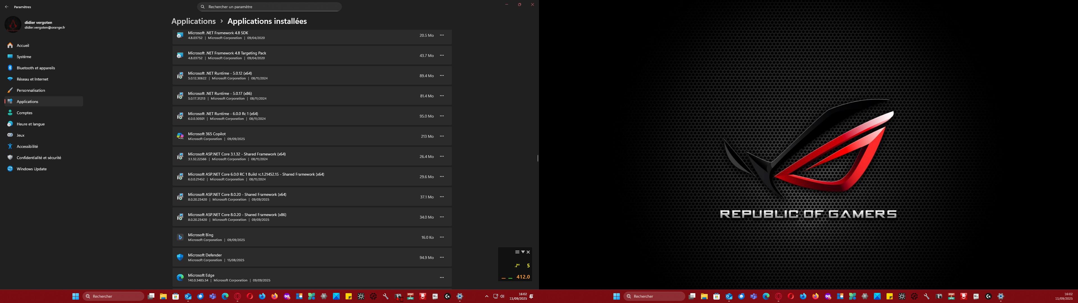Open Edge on Settings monitor taskbar

tap(225, 296)
